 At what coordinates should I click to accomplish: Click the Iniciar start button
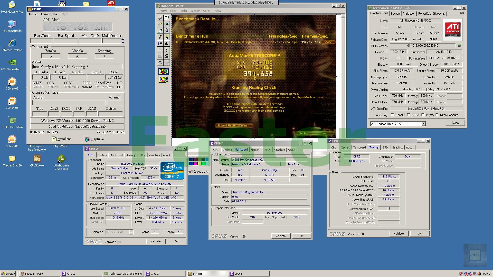click(8, 274)
